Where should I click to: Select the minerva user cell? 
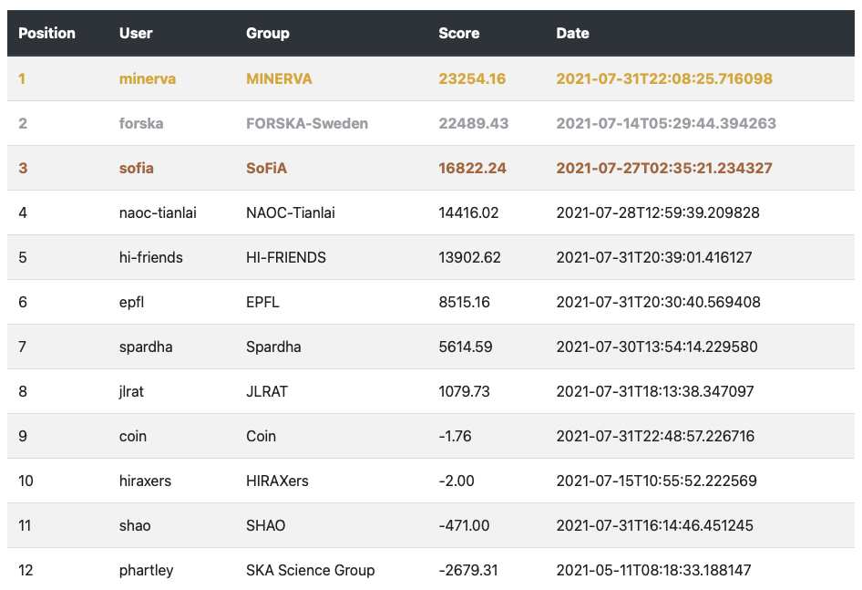tap(148, 78)
